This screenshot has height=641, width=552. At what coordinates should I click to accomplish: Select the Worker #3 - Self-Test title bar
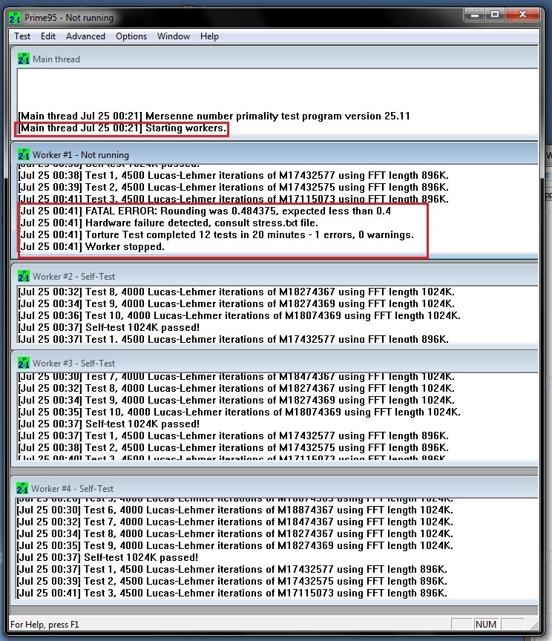[274, 363]
